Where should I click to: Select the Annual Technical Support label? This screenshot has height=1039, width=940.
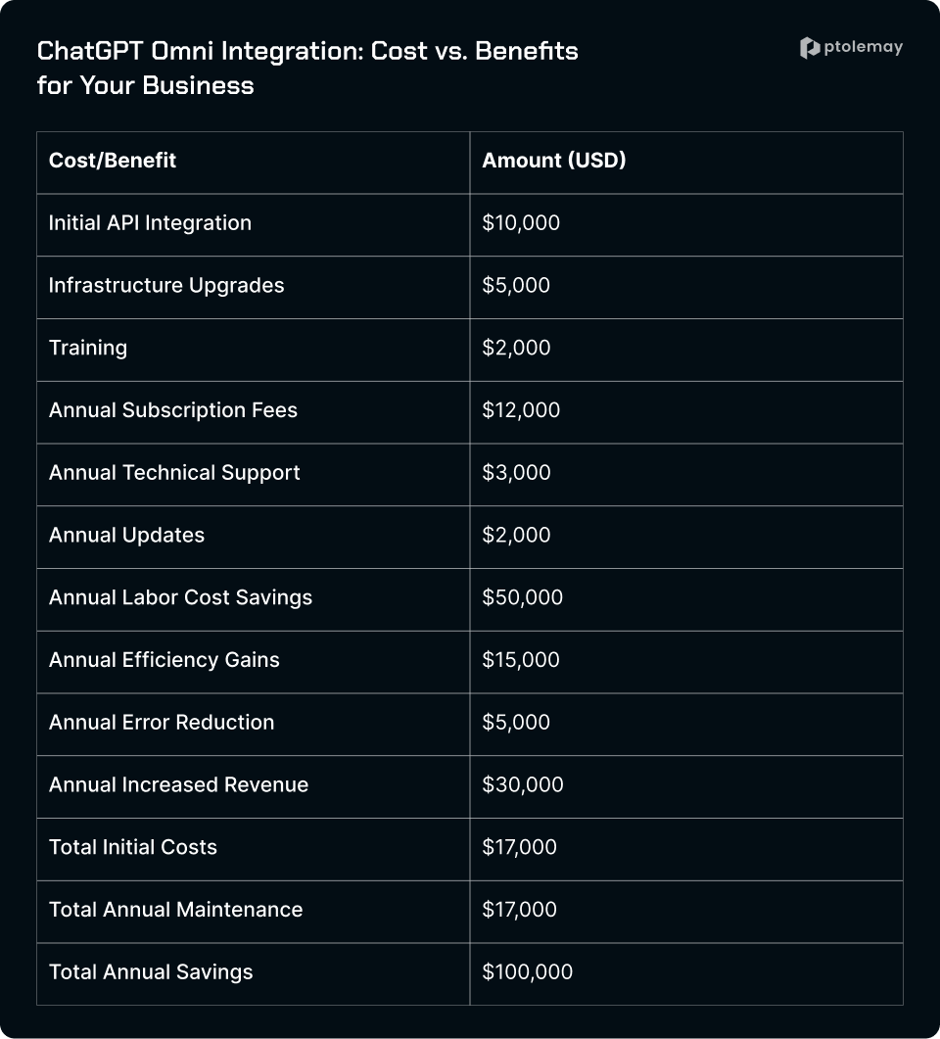coord(174,472)
